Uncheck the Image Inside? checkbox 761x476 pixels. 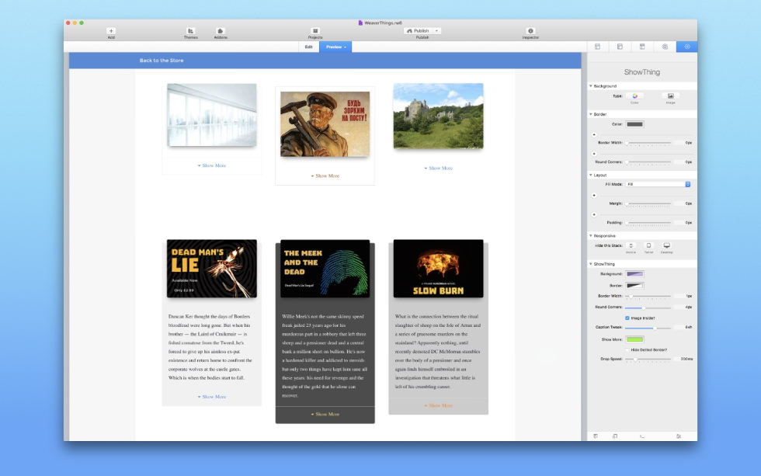[x=627, y=318]
